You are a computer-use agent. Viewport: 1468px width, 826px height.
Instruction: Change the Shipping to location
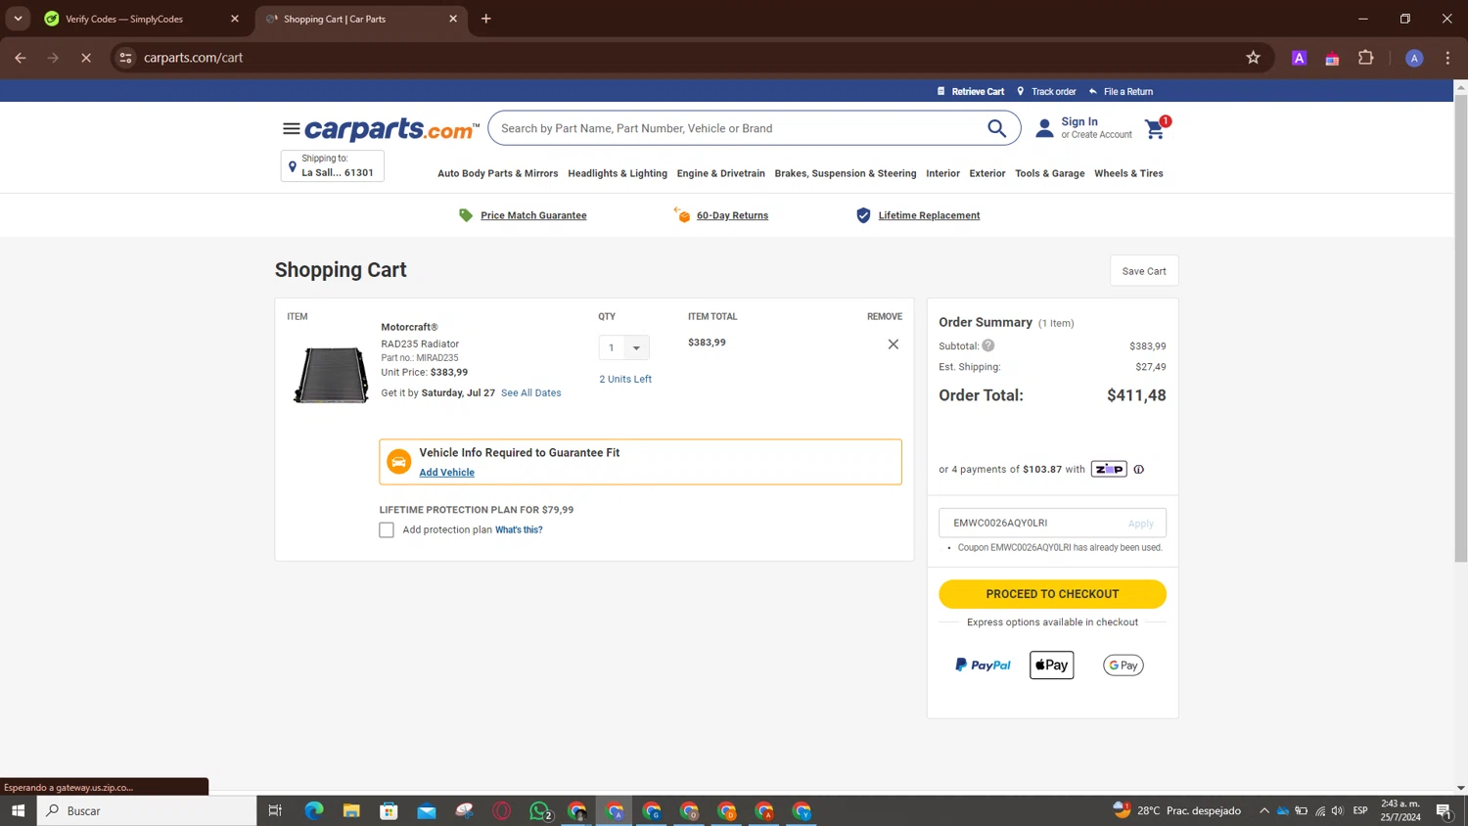point(333,165)
